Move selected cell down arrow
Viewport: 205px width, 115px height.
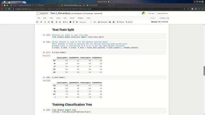60,22
